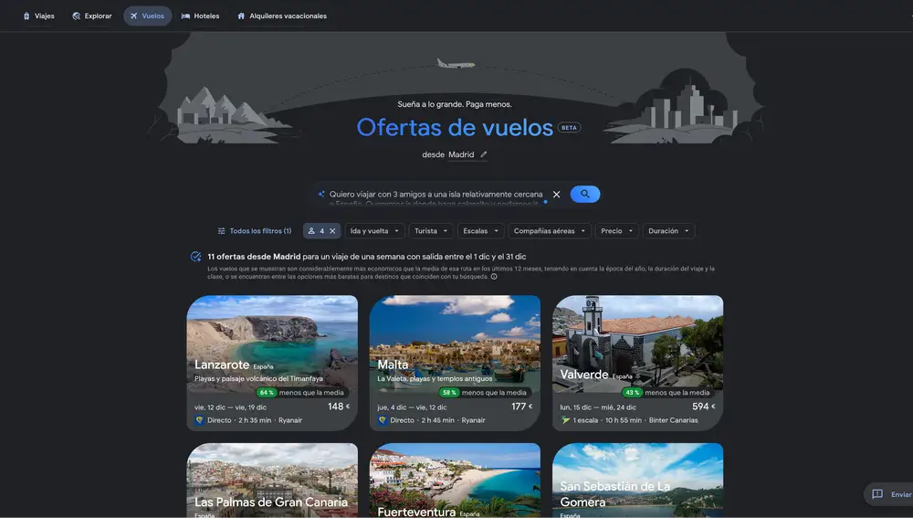This screenshot has height=518, width=913.
Task: Click the info icon after the offers description
Action: (494, 277)
